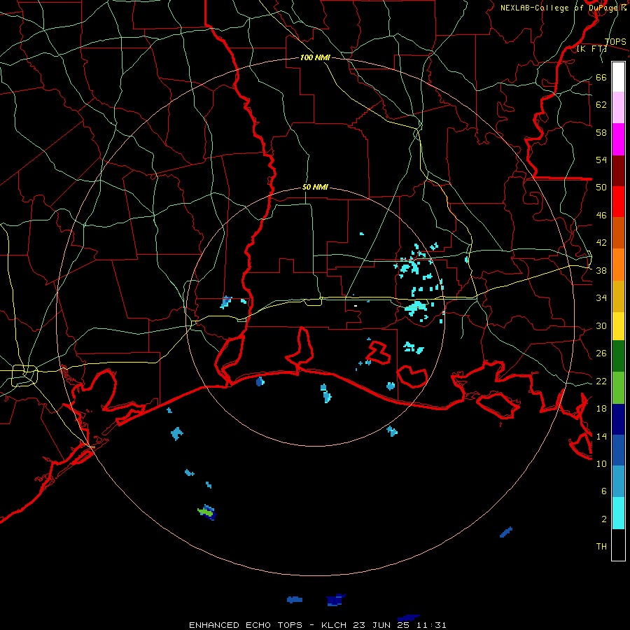Click the legend value "42"
The height and width of the screenshot is (630, 630).
pos(601,243)
